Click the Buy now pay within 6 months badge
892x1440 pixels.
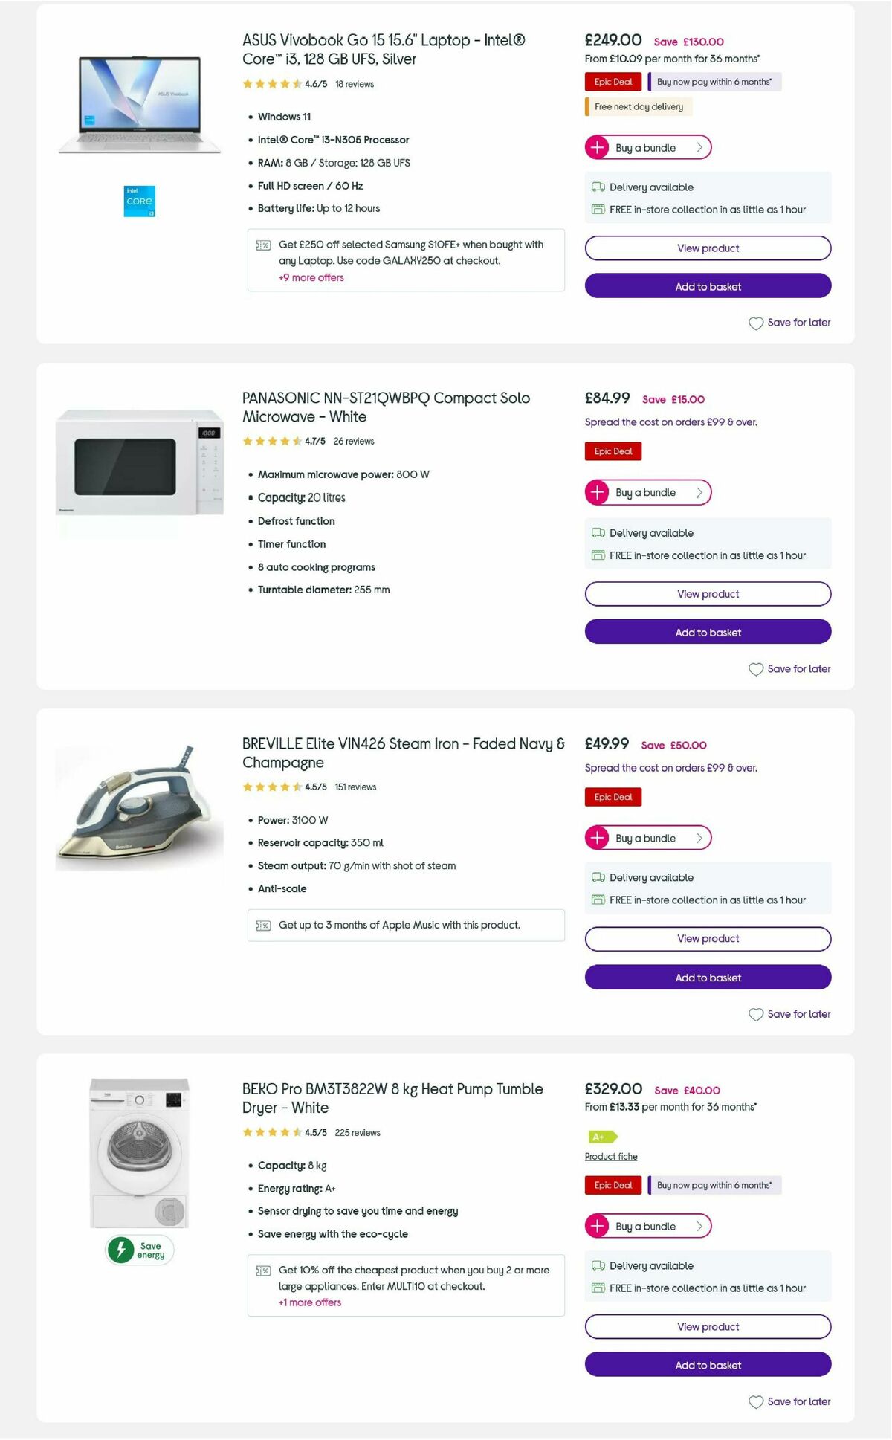pyautogui.click(x=714, y=82)
